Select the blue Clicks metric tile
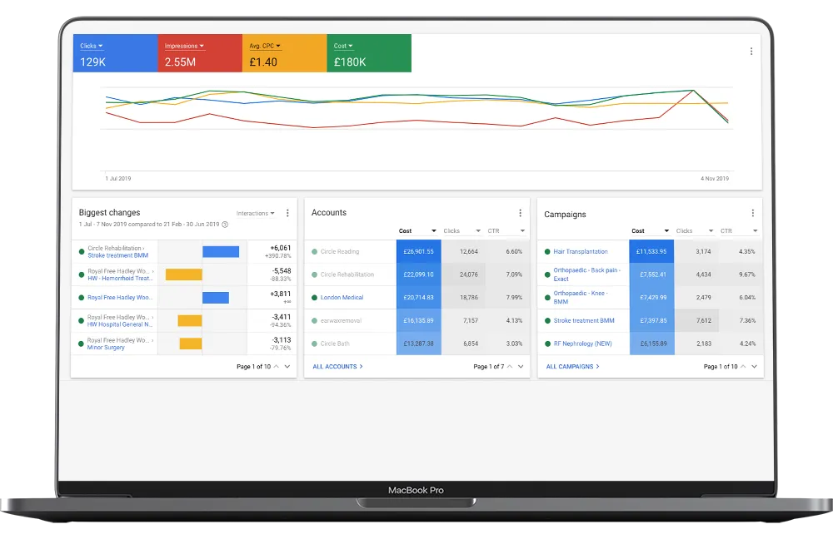Viewport: 833px width, 539px height. click(115, 54)
